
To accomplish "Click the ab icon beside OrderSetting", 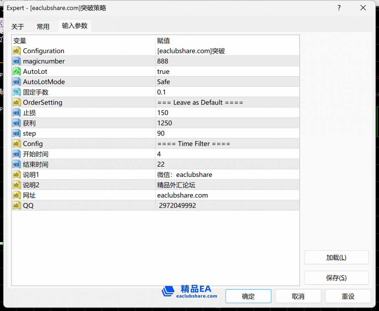I will (x=16, y=102).
